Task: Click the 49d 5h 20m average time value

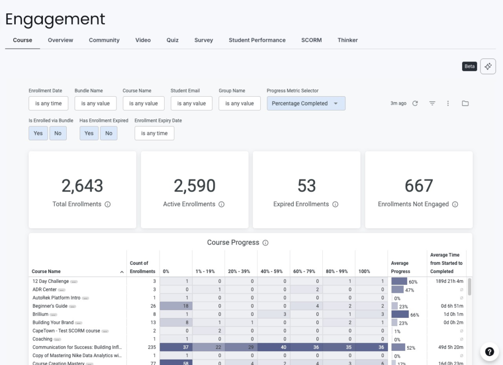Action: click(x=451, y=347)
